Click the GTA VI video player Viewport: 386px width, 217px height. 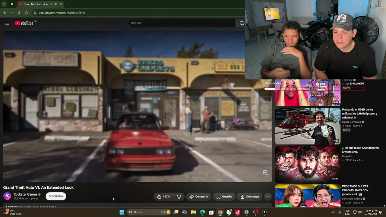pos(138,107)
